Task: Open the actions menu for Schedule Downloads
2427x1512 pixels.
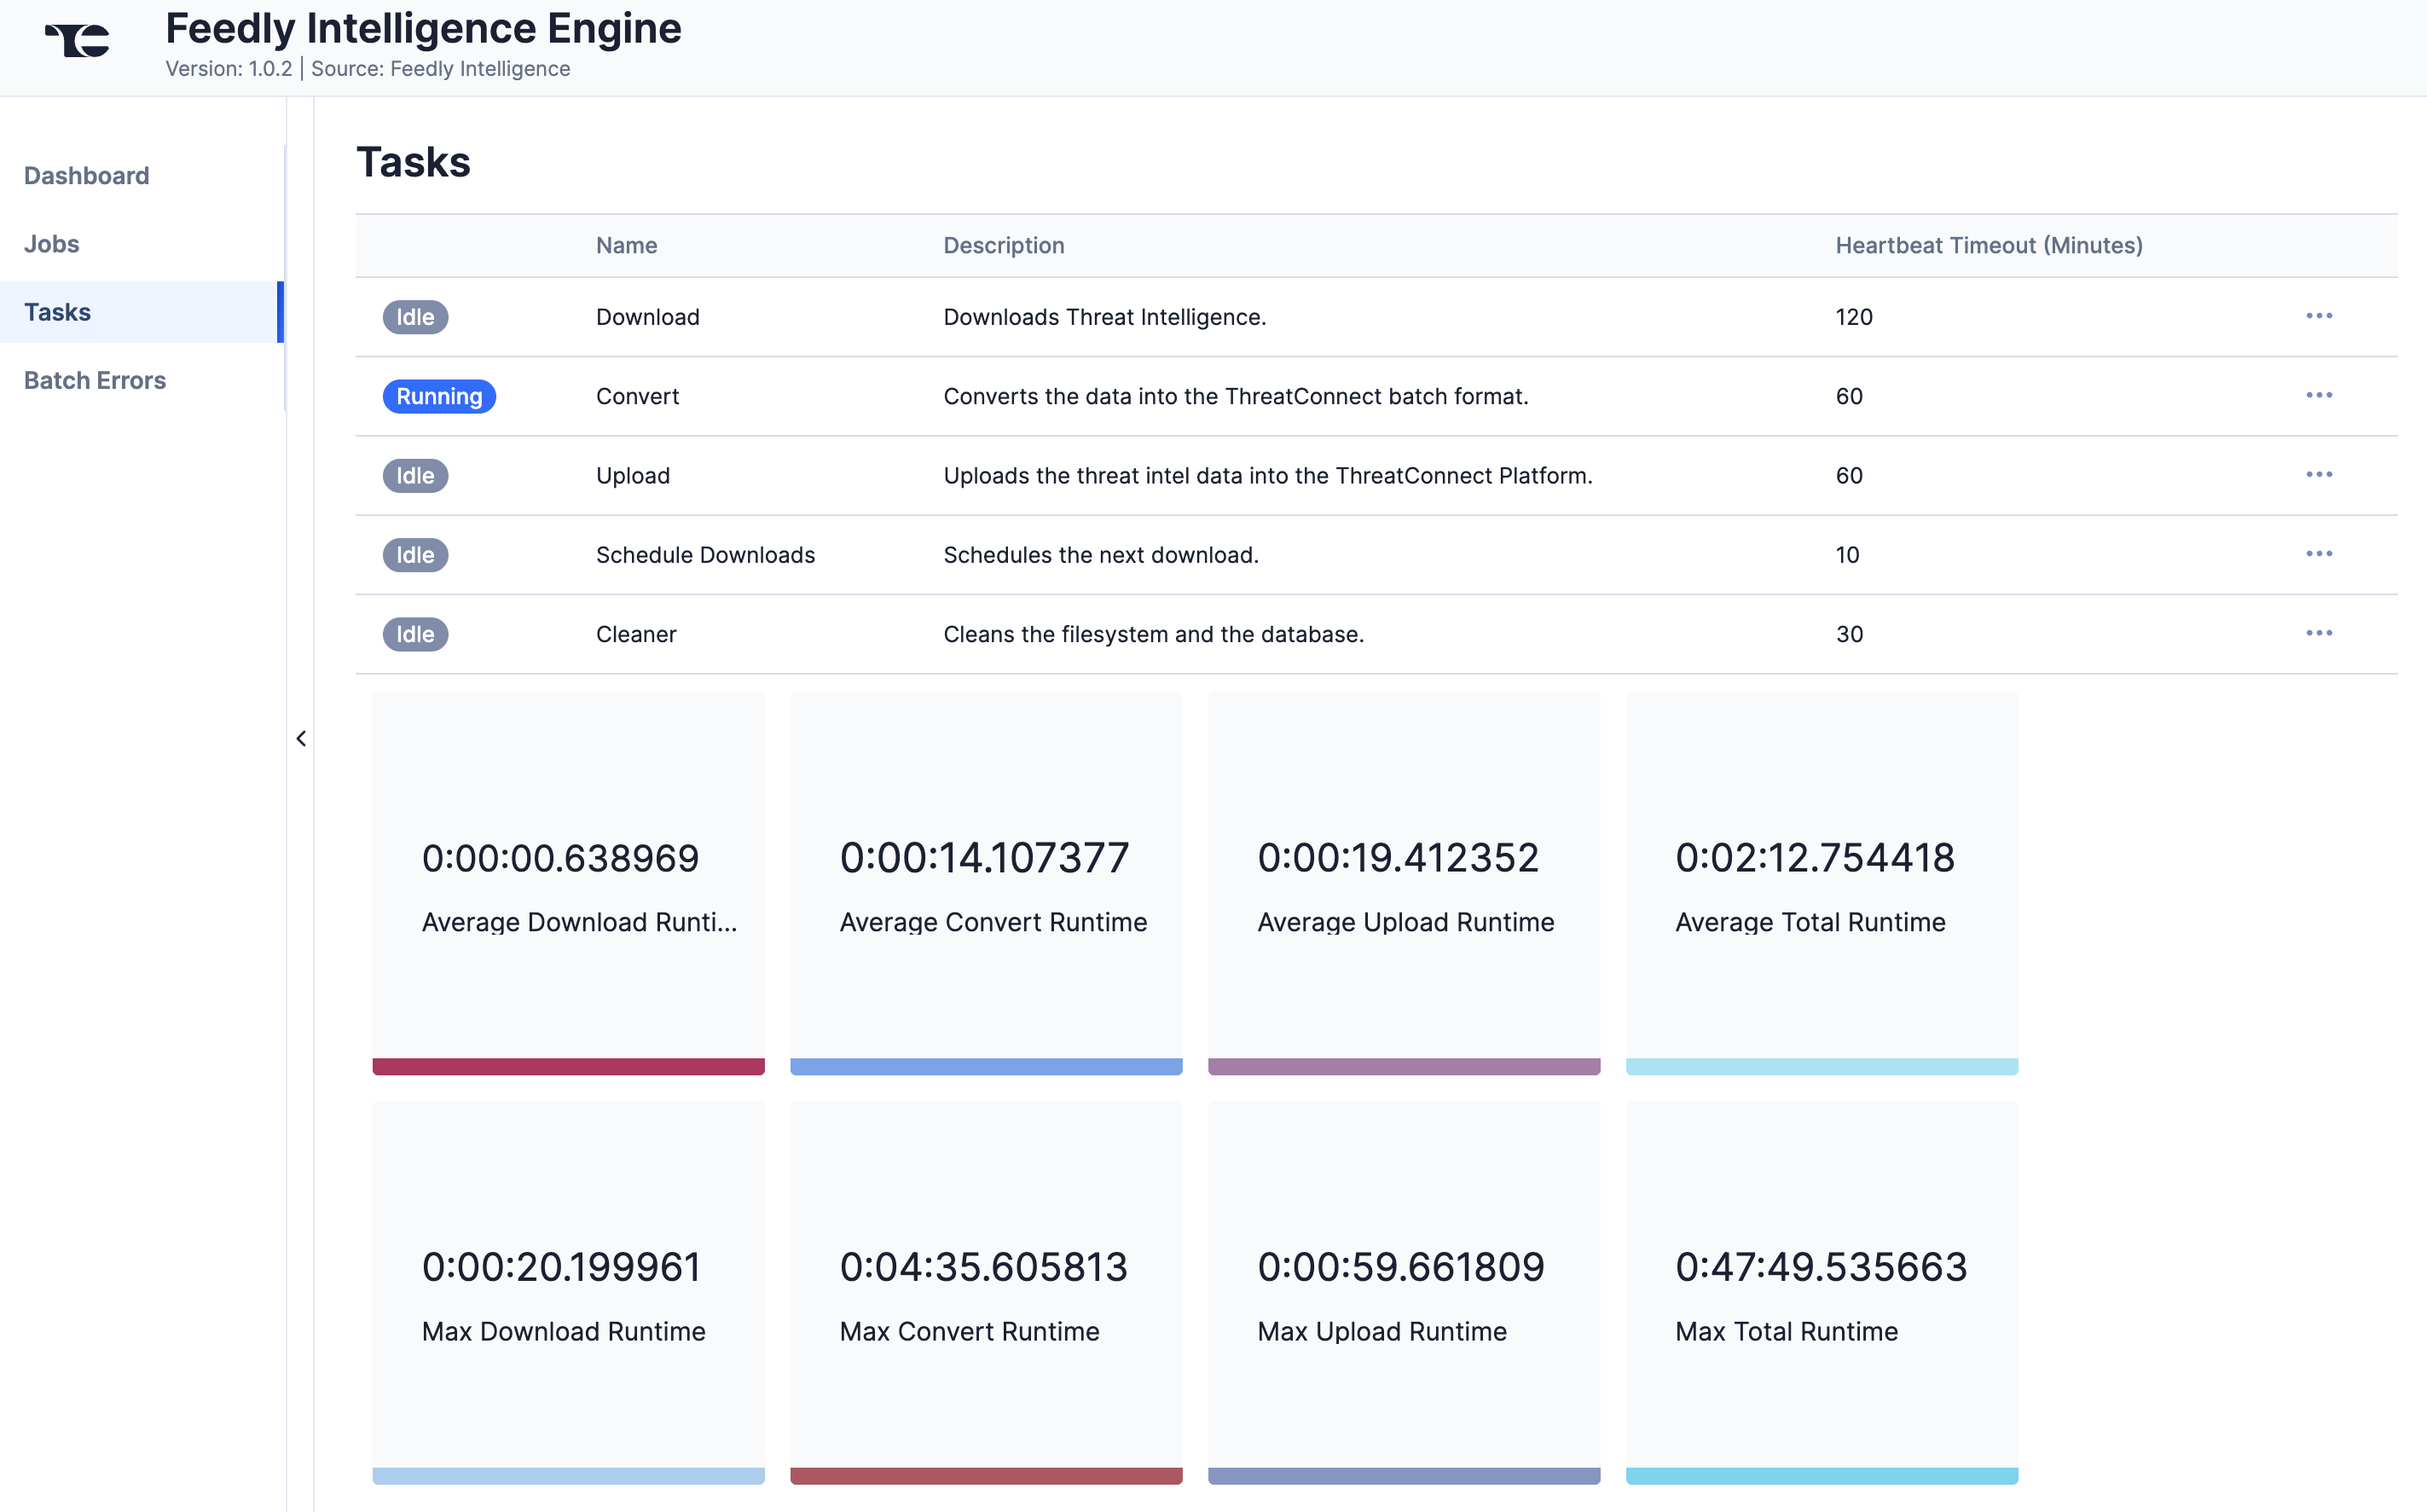Action: [x=2320, y=554]
